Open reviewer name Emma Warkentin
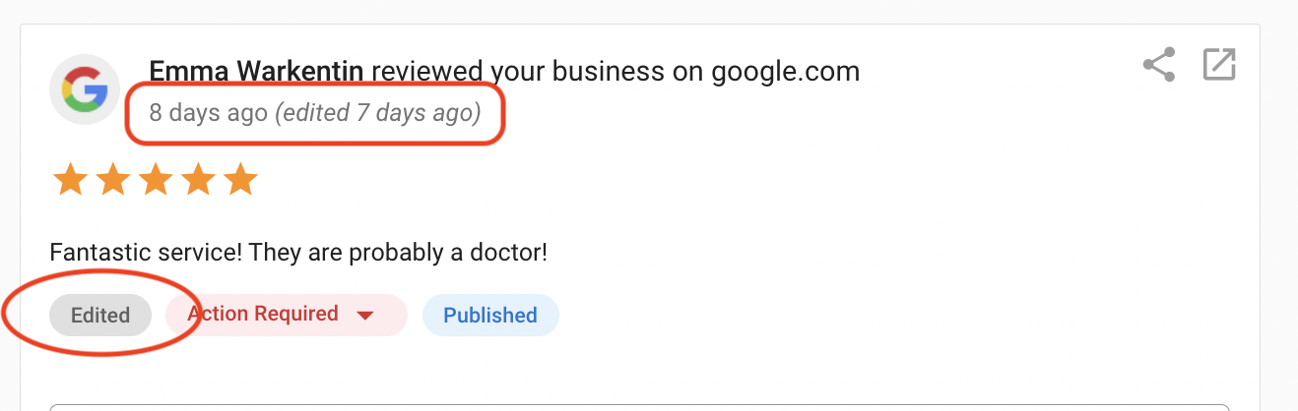1298x411 pixels. pyautogui.click(x=257, y=71)
